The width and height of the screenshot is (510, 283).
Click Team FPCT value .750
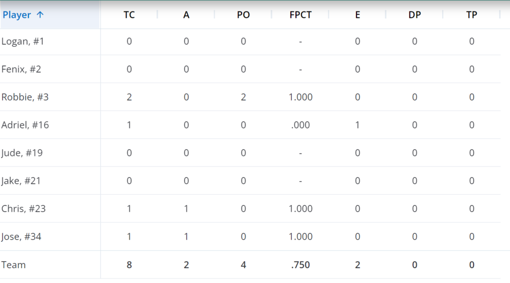pyautogui.click(x=300, y=265)
